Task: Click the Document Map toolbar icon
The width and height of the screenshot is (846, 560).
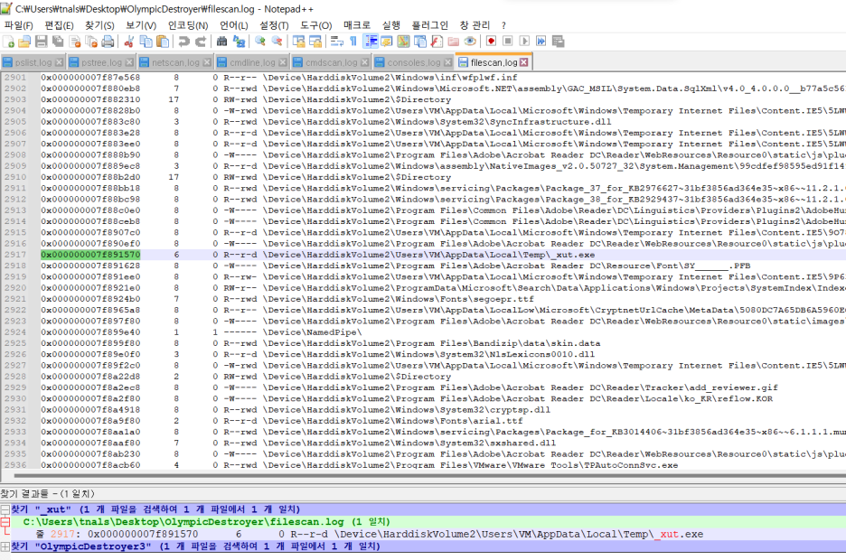Action: tap(403, 42)
